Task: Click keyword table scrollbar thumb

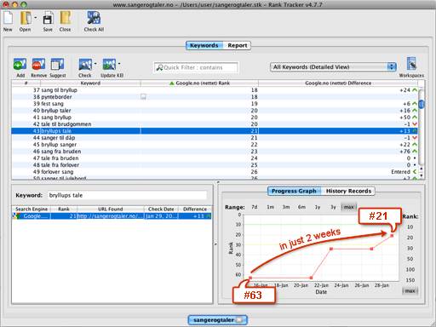Action: (422, 104)
